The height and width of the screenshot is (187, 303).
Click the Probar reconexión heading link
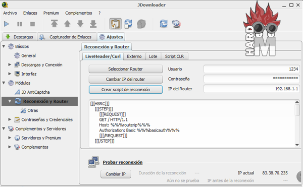[123, 162]
